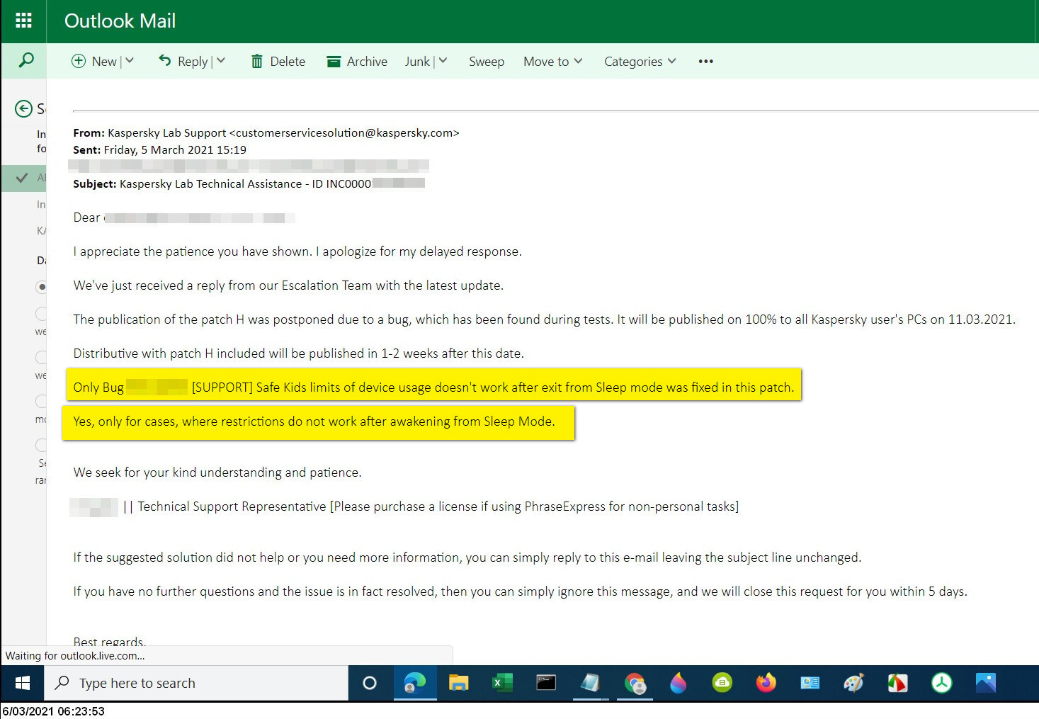Switch to Microsoft Edge on taskbar
This screenshot has height=719, width=1039.
414,683
